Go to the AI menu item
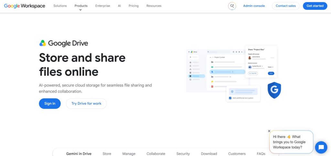 pyautogui.click(x=119, y=6)
